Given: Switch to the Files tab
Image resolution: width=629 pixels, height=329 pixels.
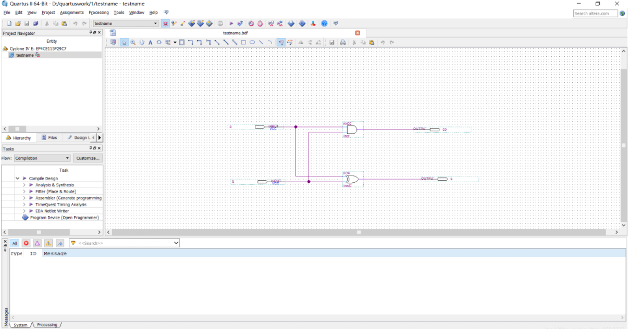Looking at the screenshot, I should [x=50, y=137].
